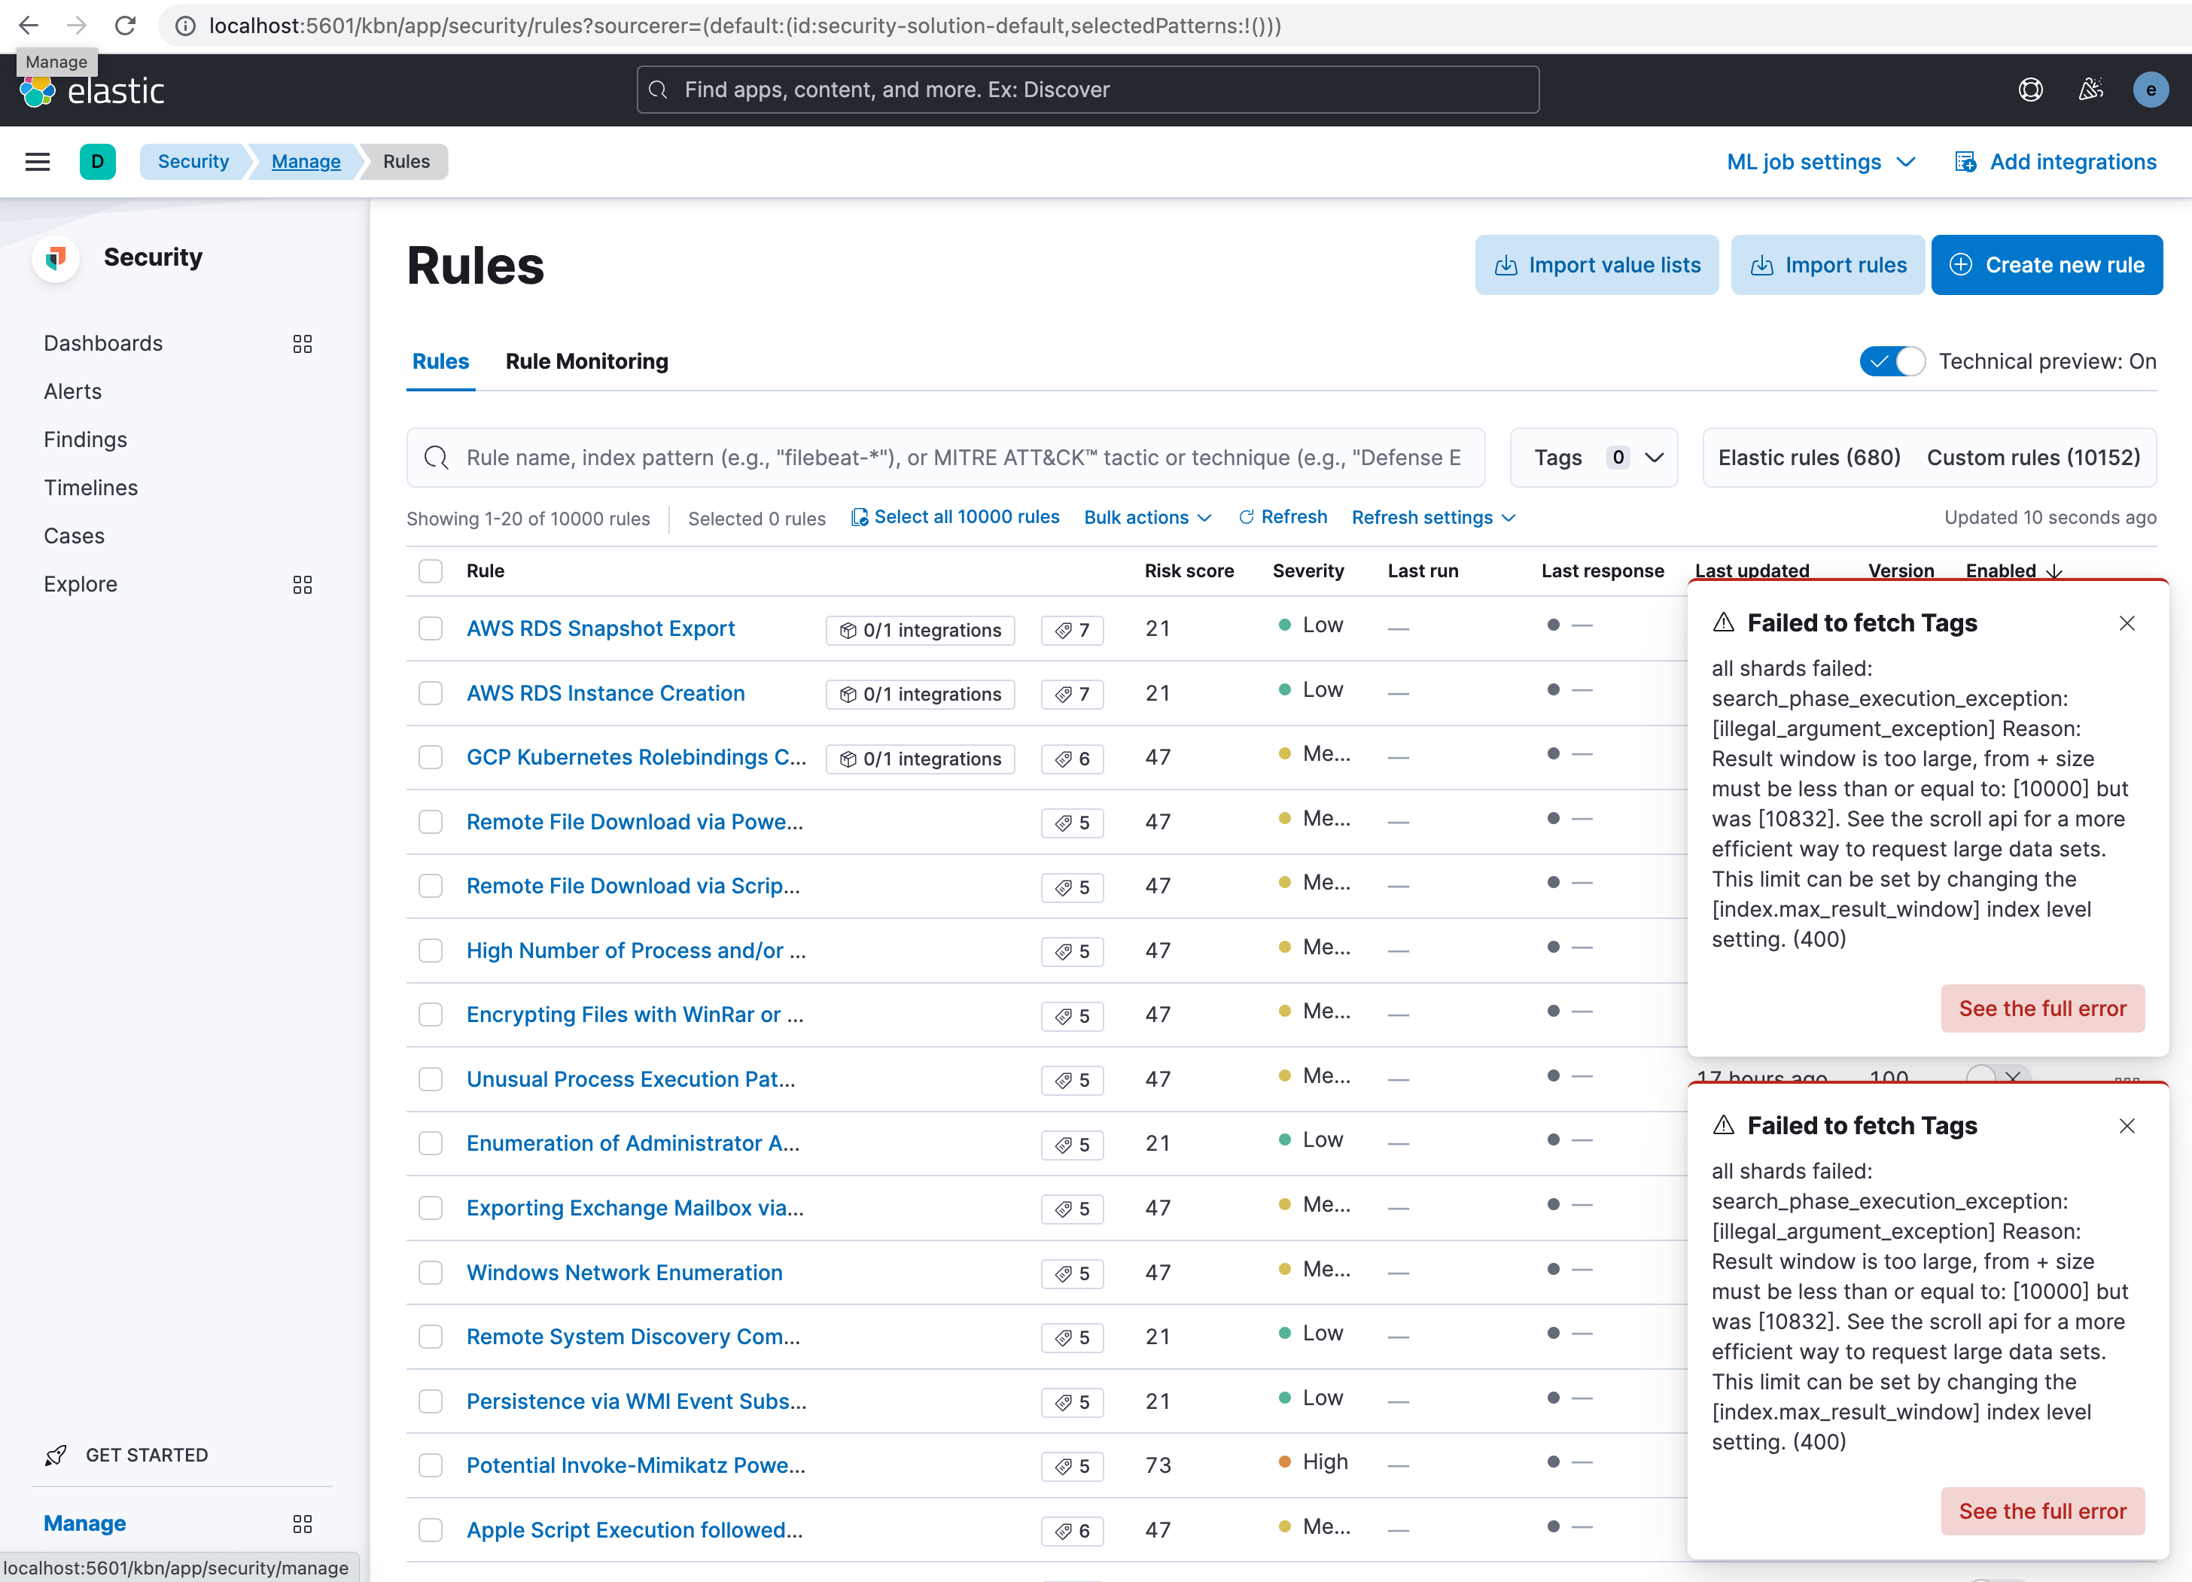This screenshot has width=2192, height=1582.
Task: Open the Explore grid shortcut icon
Action: pyautogui.click(x=303, y=584)
